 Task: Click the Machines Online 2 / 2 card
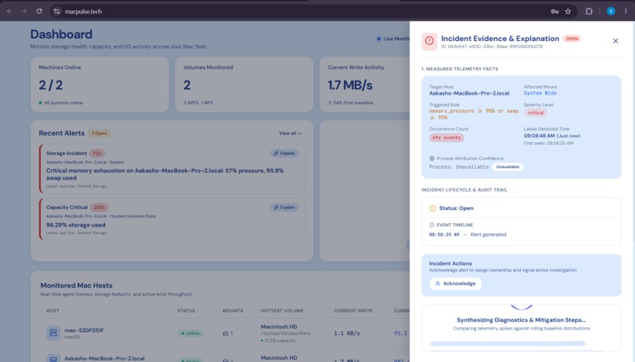click(99, 84)
